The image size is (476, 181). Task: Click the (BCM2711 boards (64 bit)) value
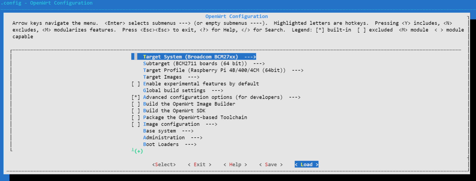pyautogui.click(x=210, y=64)
